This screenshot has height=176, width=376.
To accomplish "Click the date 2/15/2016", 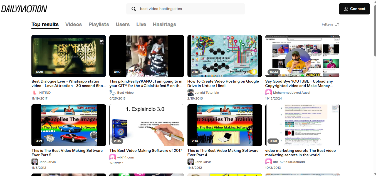I will point(195,98).
